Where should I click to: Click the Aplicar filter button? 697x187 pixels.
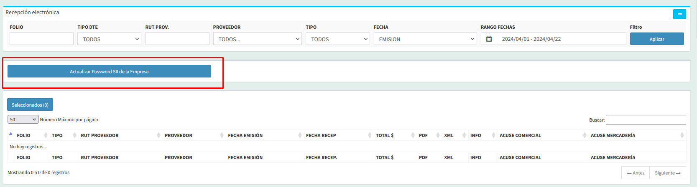click(656, 39)
